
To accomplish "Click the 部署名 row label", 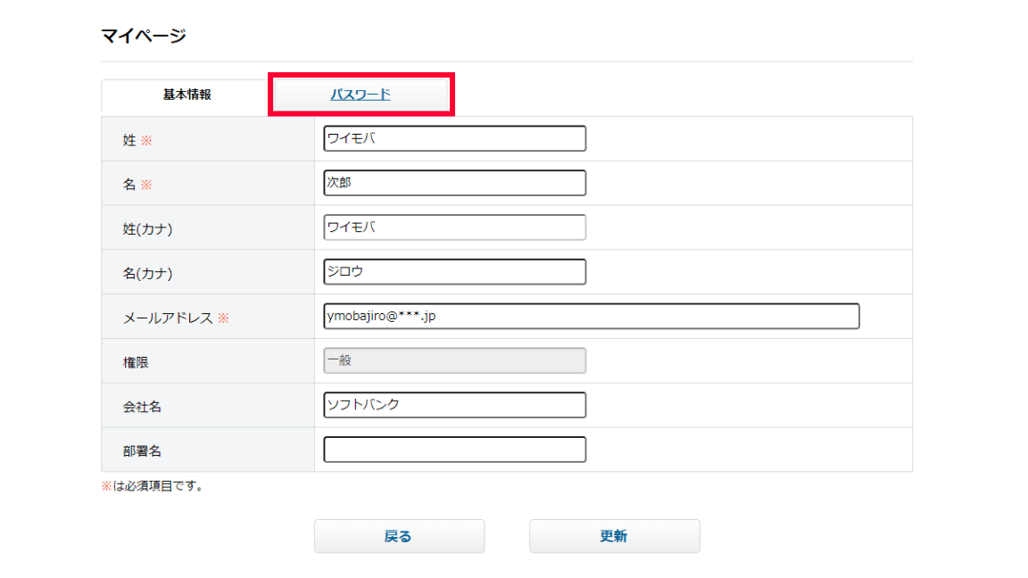I will click(142, 451).
